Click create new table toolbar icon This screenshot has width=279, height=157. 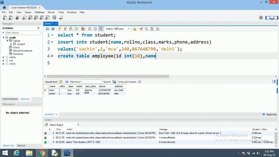click(30, 17)
